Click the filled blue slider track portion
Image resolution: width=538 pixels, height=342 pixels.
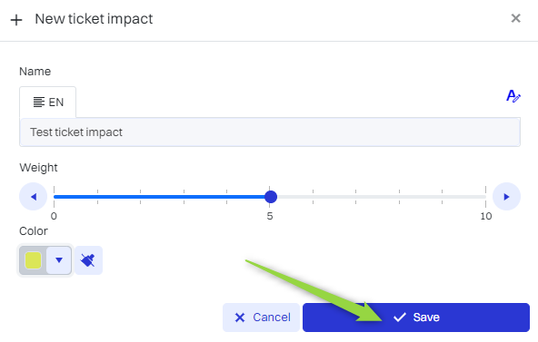tap(160, 197)
